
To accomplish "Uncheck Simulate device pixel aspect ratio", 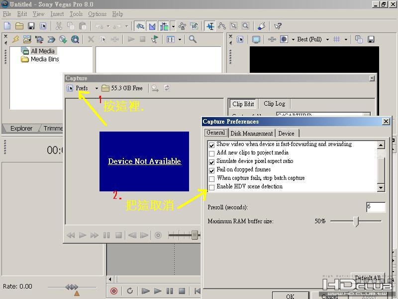I will (x=211, y=162).
